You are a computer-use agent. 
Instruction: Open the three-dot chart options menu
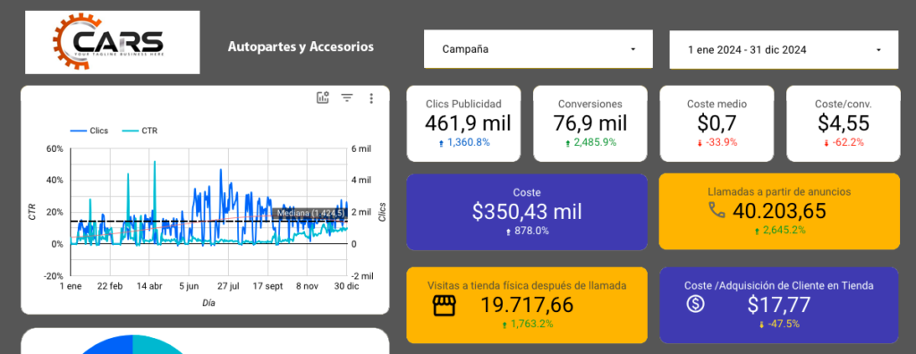(371, 98)
